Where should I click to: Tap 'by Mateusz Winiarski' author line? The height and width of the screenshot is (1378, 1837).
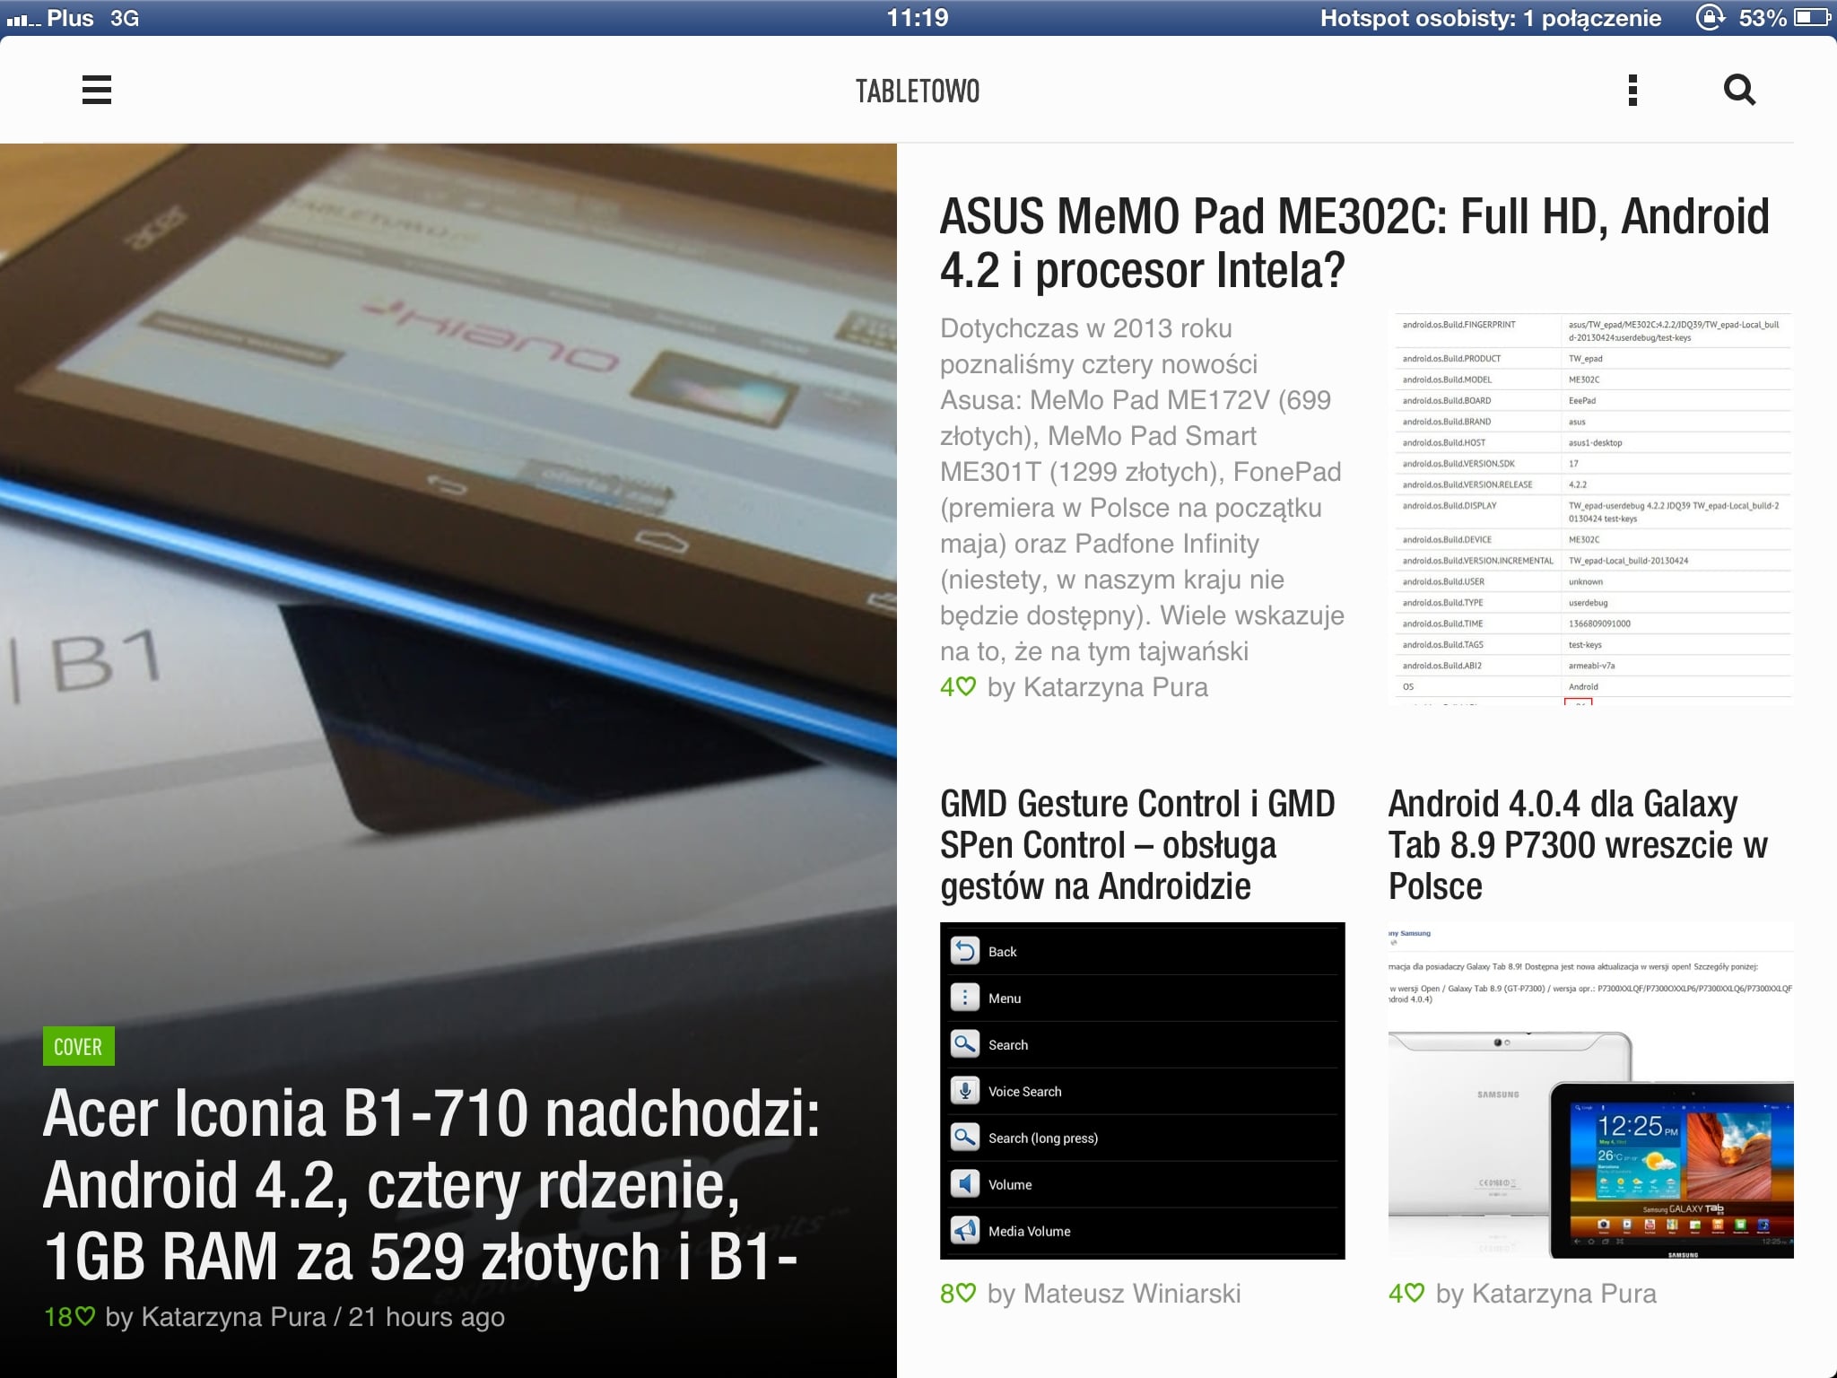pos(1114,1294)
